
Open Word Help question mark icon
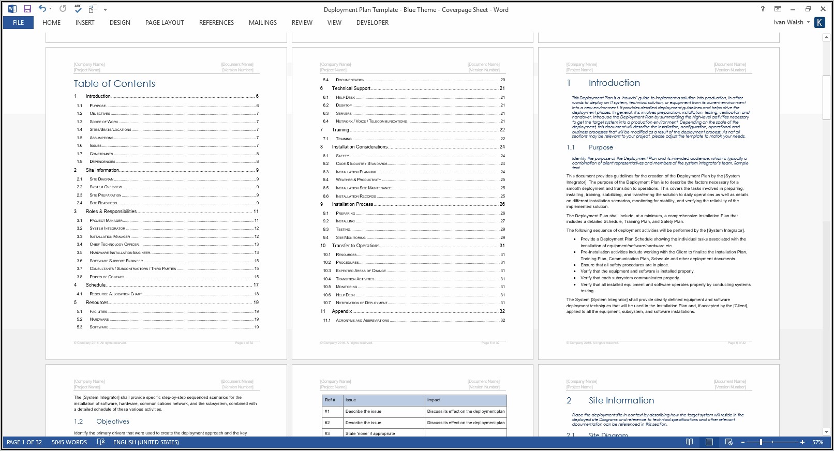click(x=763, y=9)
